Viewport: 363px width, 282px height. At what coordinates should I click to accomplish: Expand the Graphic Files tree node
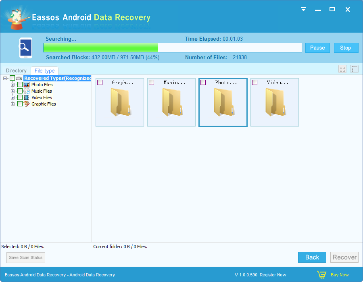click(13, 104)
